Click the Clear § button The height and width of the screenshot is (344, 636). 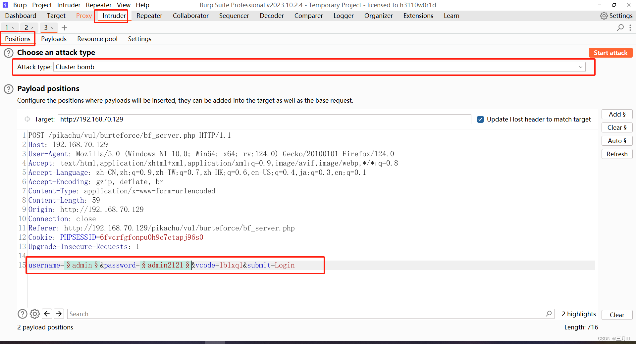[617, 127]
